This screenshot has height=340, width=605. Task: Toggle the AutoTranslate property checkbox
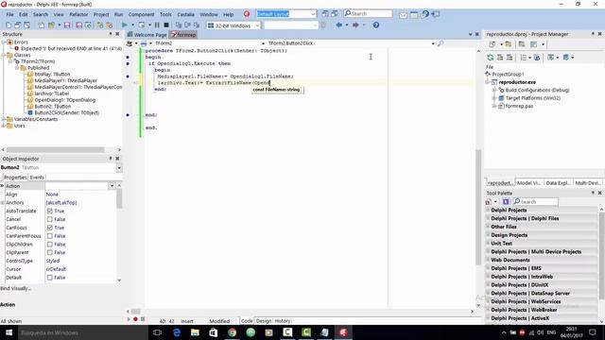click(x=50, y=211)
